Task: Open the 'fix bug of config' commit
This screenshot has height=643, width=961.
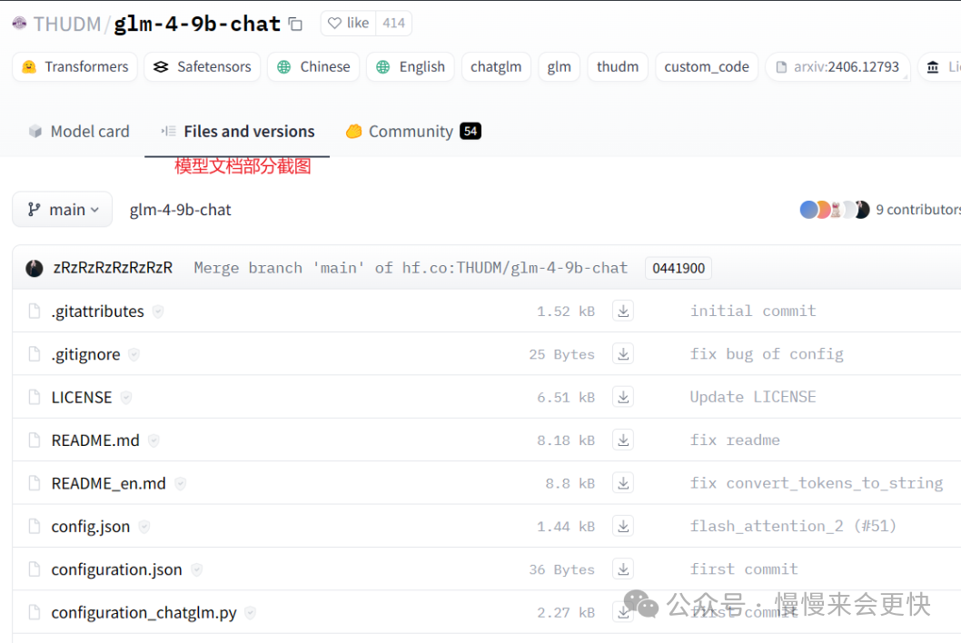Action: (x=767, y=353)
